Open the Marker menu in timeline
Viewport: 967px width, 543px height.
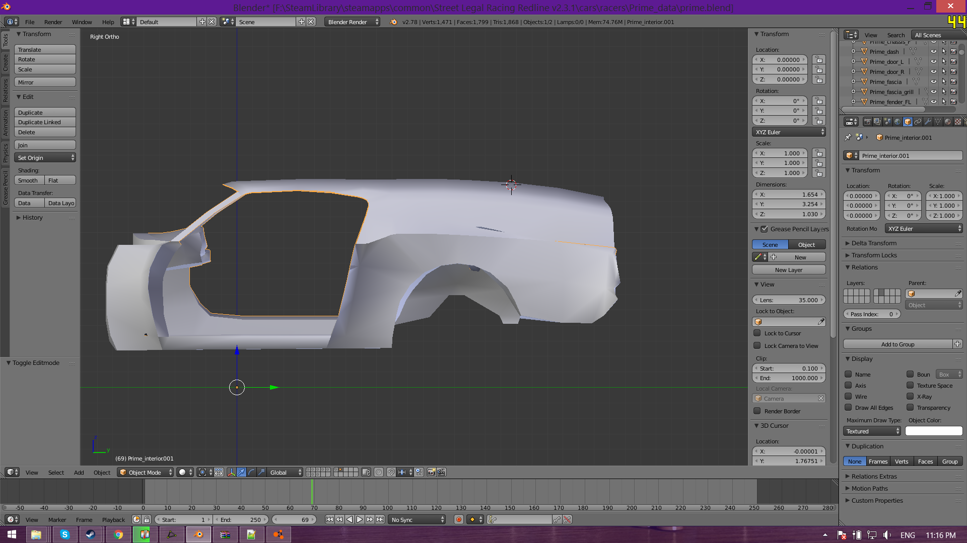click(57, 519)
